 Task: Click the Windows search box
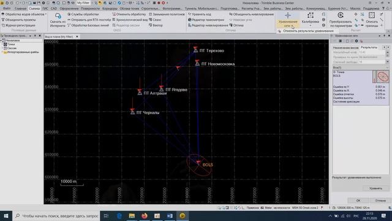(56, 215)
